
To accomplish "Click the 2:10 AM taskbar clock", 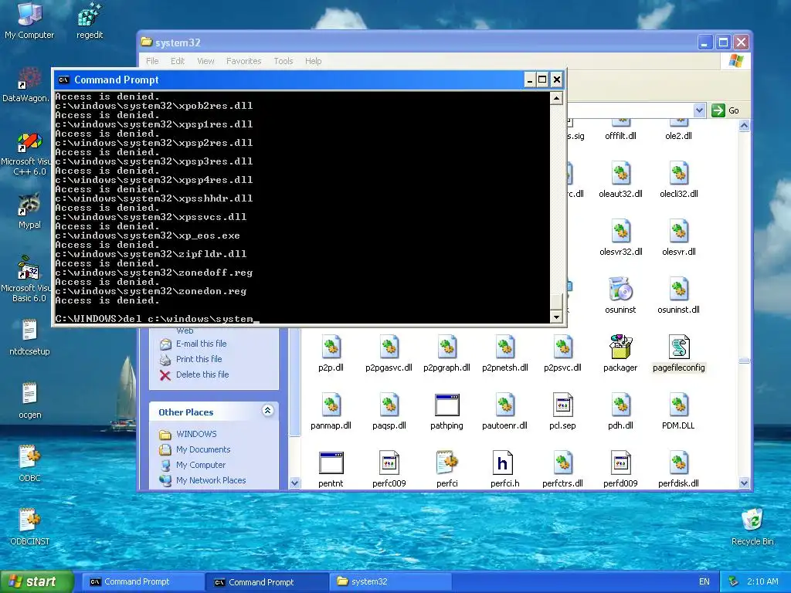I will [x=762, y=582].
